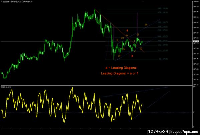200x135 pixels.
Task: Click the GOLD,M5 symbol label
Action: [6, 2]
